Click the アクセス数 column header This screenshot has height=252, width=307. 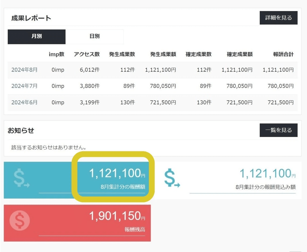coord(86,54)
